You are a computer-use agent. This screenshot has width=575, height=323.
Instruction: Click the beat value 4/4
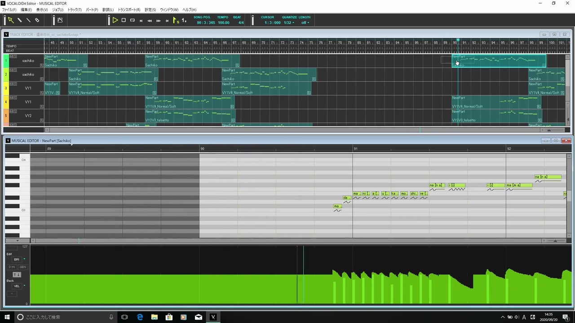point(241,22)
